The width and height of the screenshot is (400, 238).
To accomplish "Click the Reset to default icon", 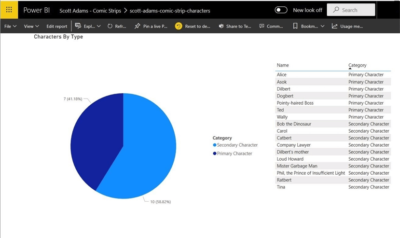I will [x=179, y=26].
